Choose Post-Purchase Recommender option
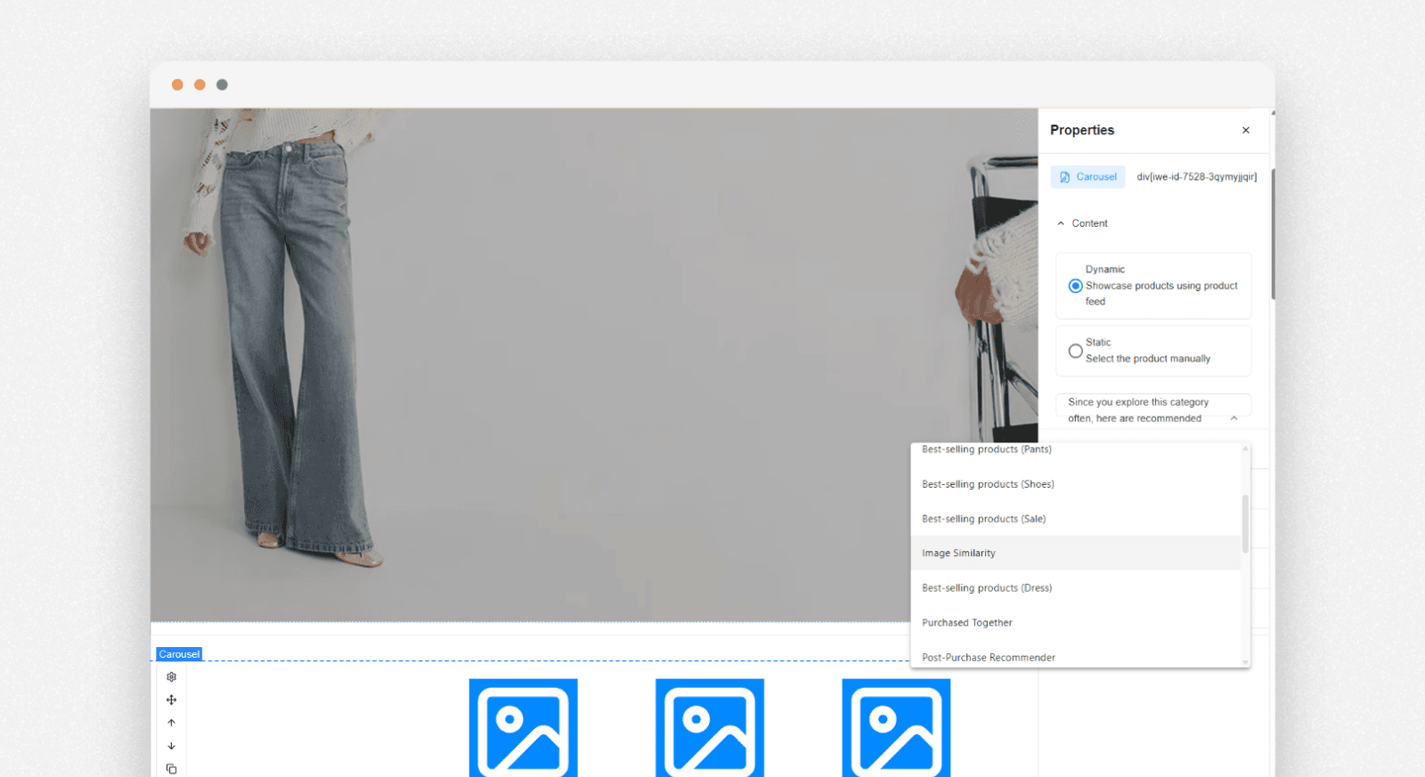This screenshot has height=777, width=1425. [1076, 657]
